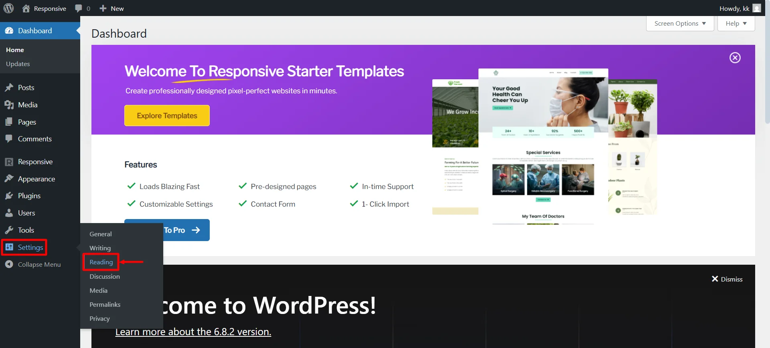Click the Comments bubble icon in sidebar
This screenshot has height=348, width=770.
(x=9, y=139)
